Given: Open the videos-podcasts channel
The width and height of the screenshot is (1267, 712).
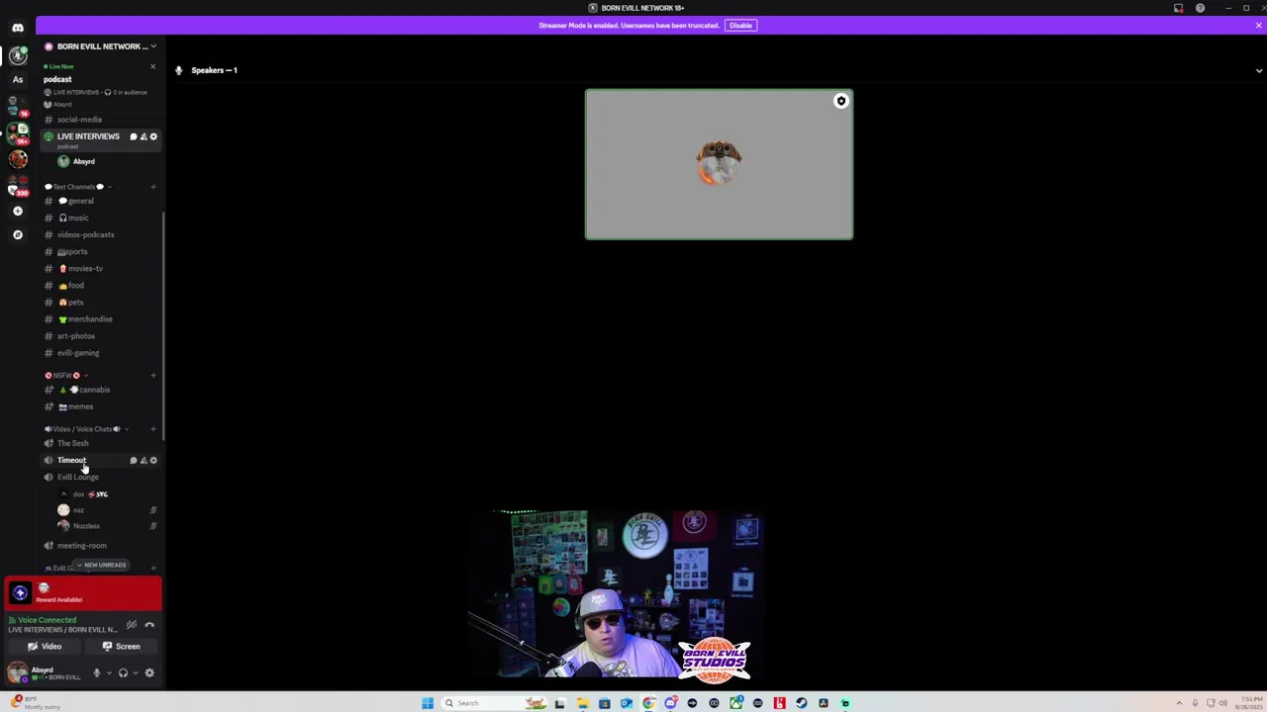Looking at the screenshot, I should (x=99, y=234).
